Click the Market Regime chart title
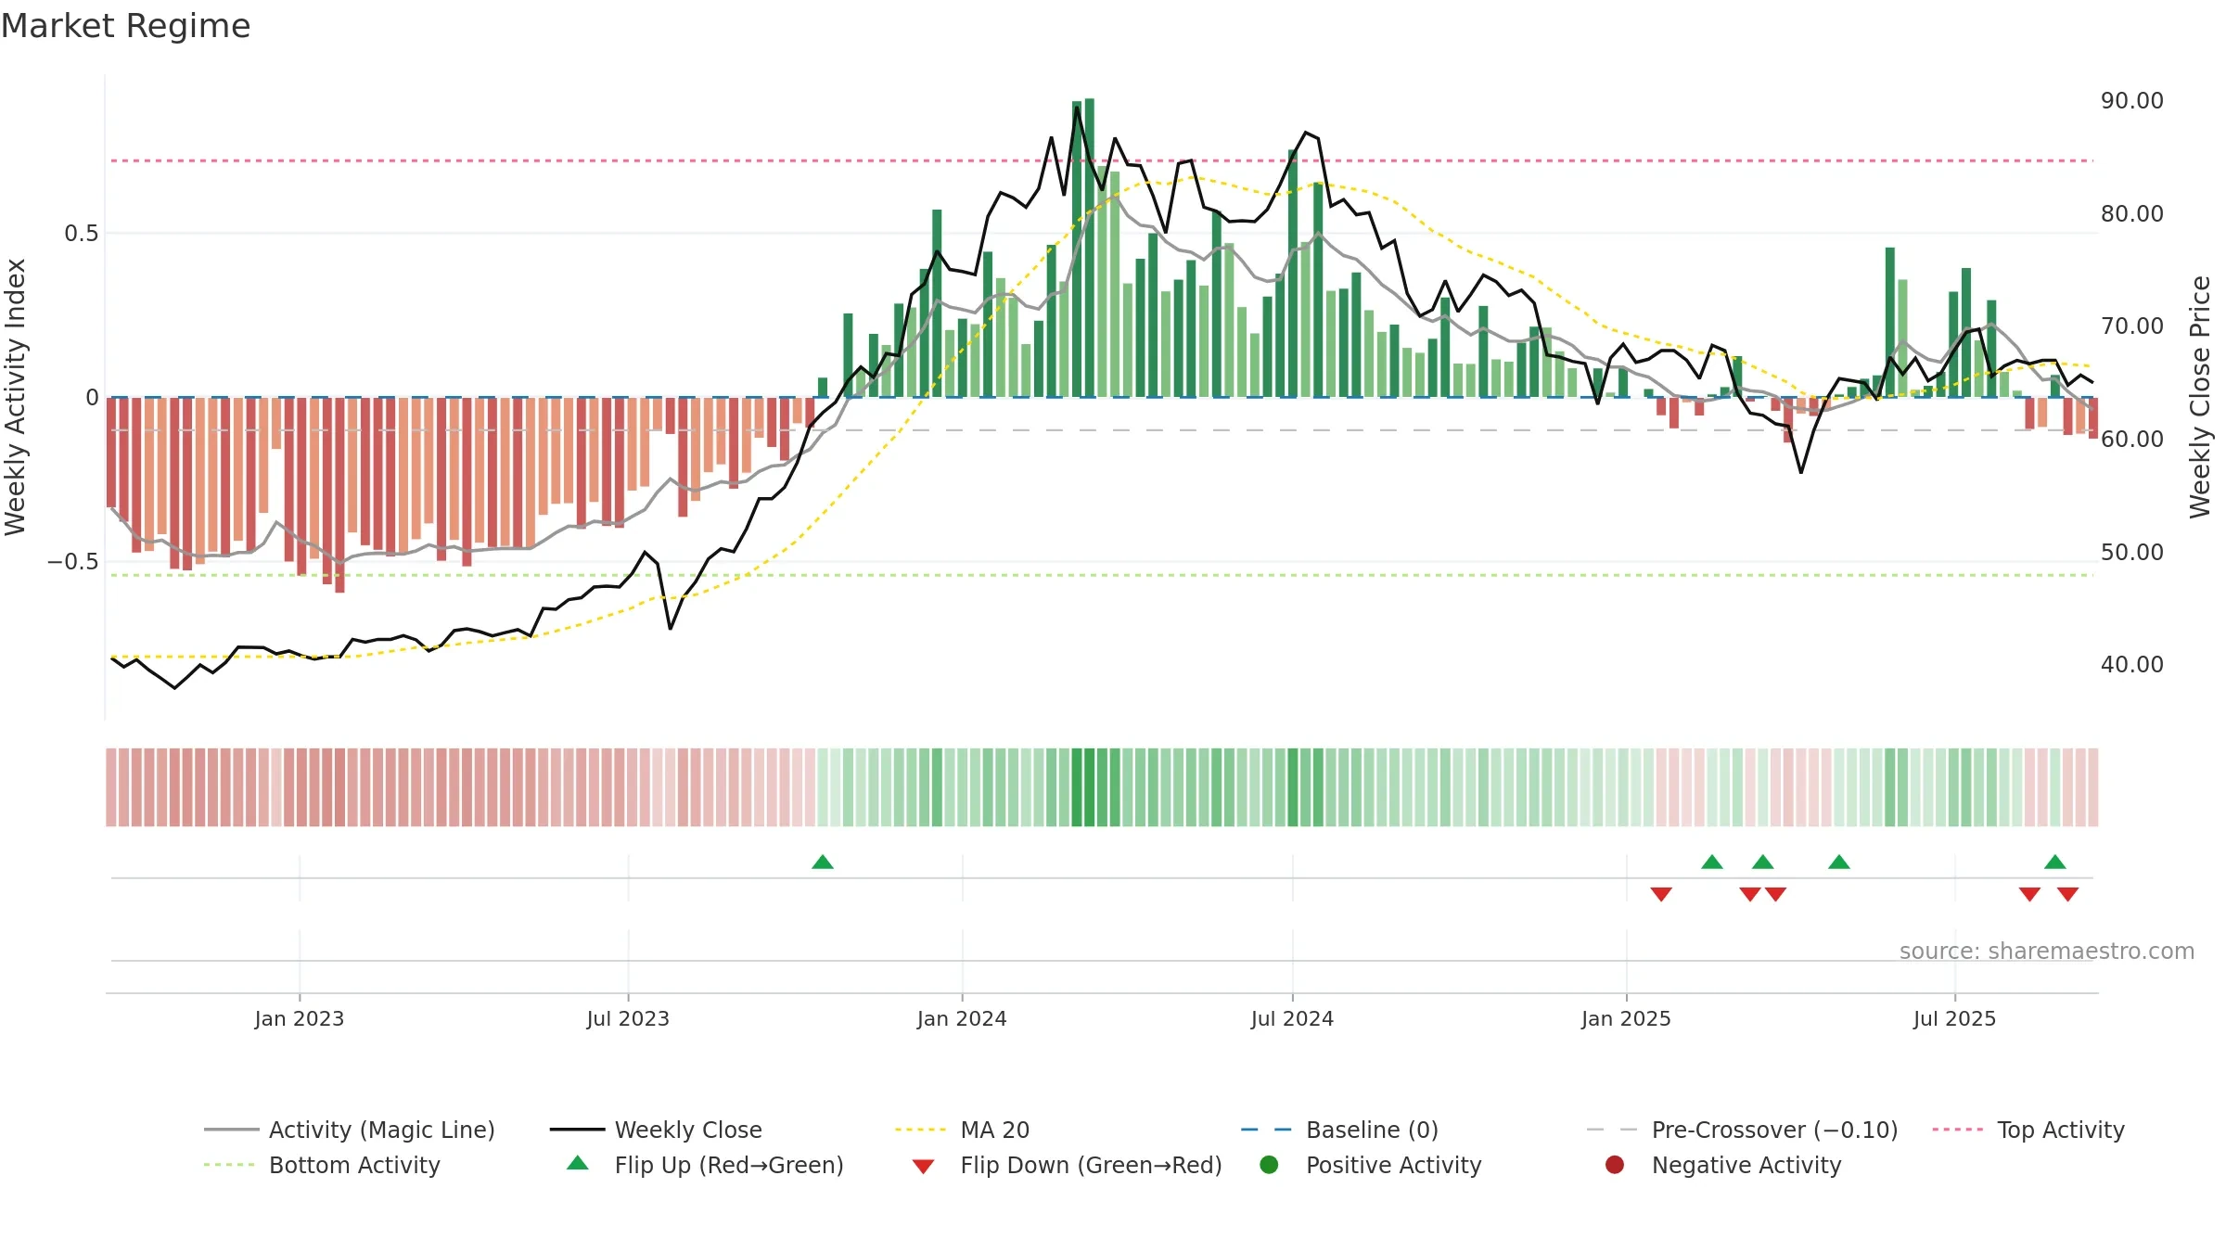 125,26
